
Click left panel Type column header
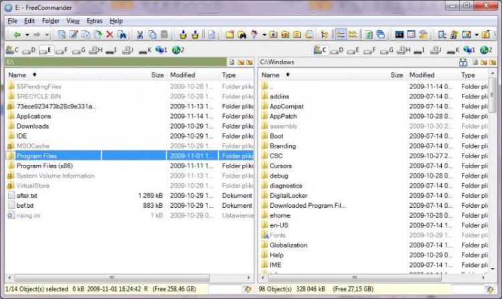236,75
